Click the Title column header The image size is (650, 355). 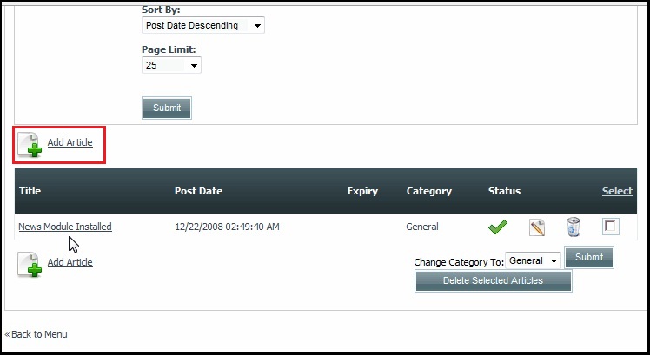[30, 191]
